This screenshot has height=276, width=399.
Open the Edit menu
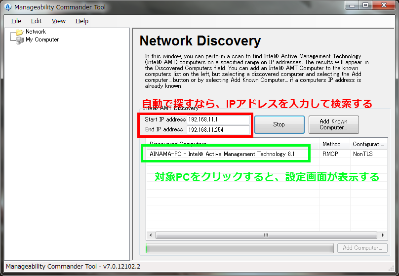pos(37,21)
